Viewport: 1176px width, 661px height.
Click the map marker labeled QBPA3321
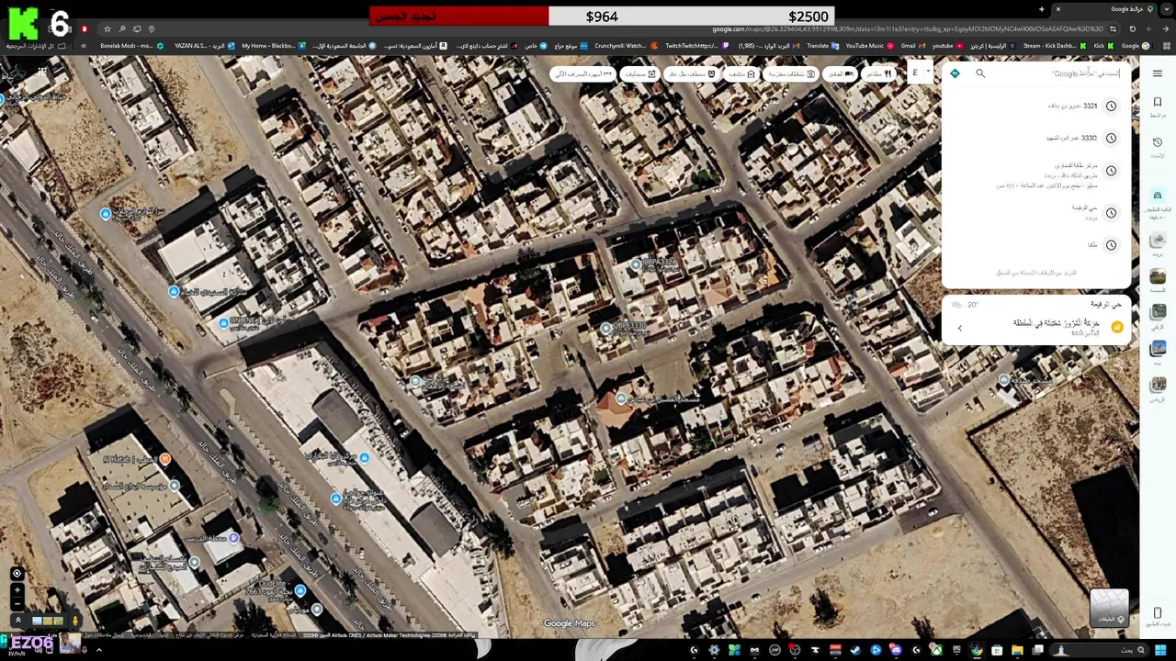[635, 264]
